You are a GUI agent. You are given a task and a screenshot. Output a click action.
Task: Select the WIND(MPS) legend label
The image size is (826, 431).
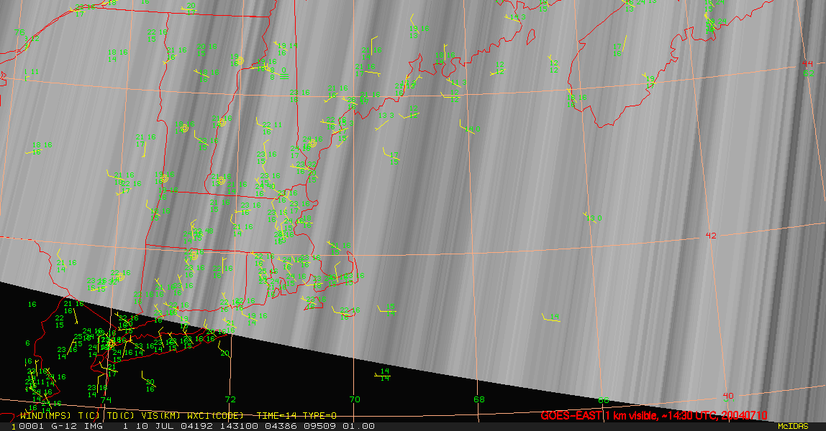[x=45, y=416]
